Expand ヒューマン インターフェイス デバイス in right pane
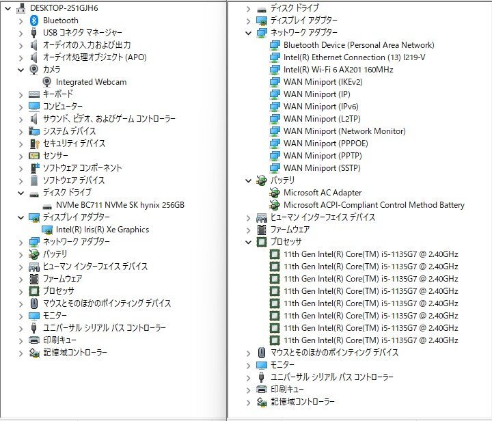Screen dimensions: 492x421 tap(249, 217)
